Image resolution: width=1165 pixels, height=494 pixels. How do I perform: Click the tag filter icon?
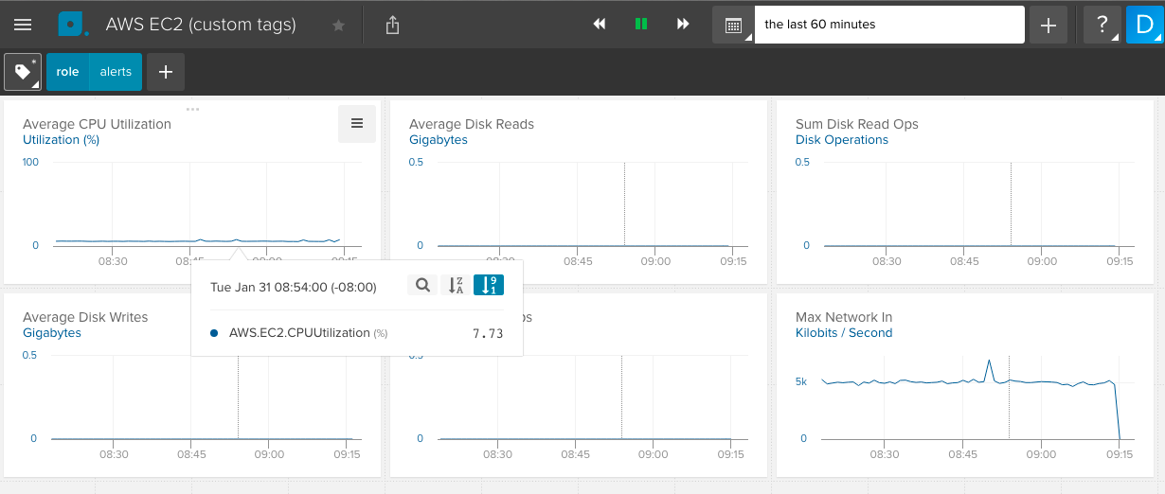click(23, 72)
